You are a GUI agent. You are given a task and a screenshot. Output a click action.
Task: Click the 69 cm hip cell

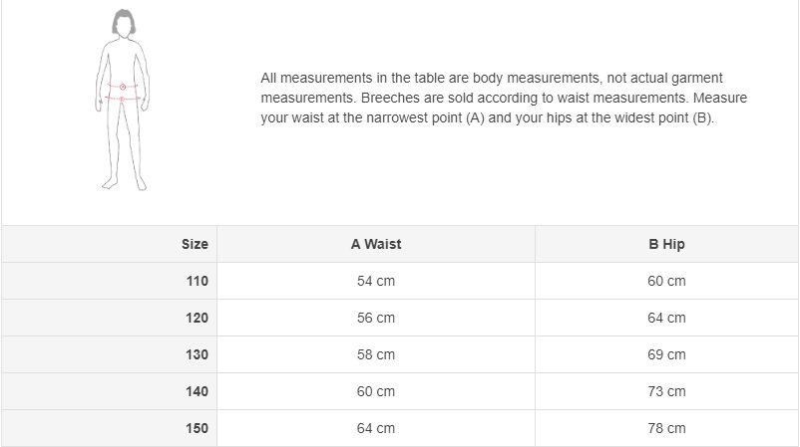[666, 354]
